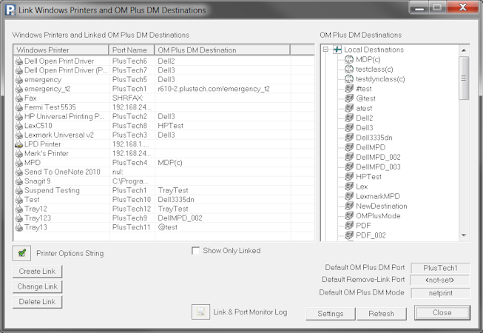Click Create Link button
This screenshot has width=483, height=333.
37,272
